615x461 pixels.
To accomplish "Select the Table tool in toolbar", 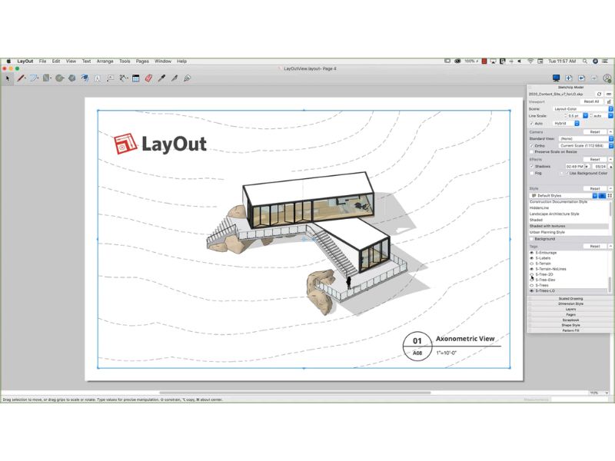I will tap(135, 78).
